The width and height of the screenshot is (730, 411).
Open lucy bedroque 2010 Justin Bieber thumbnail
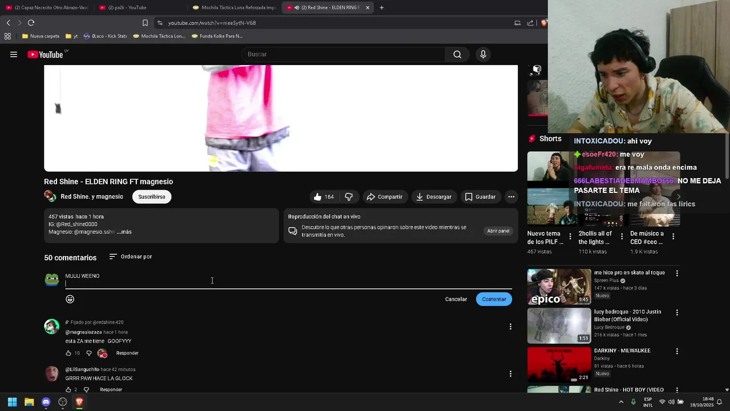pyautogui.click(x=559, y=326)
